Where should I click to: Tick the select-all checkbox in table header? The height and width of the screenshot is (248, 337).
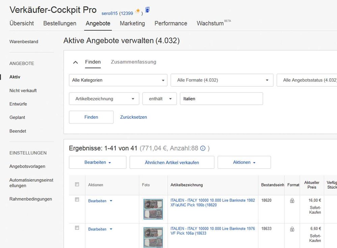pyautogui.click(x=77, y=185)
